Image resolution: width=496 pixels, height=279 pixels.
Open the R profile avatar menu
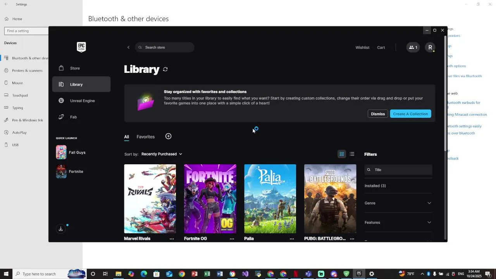[x=430, y=47]
